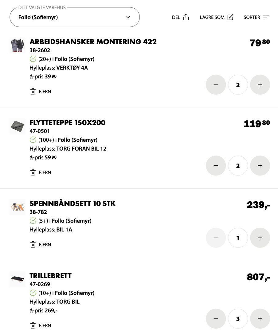Remove Arbeidshansker Montering 422 via trash icon
This screenshot has height=332, width=278.
point(33,92)
